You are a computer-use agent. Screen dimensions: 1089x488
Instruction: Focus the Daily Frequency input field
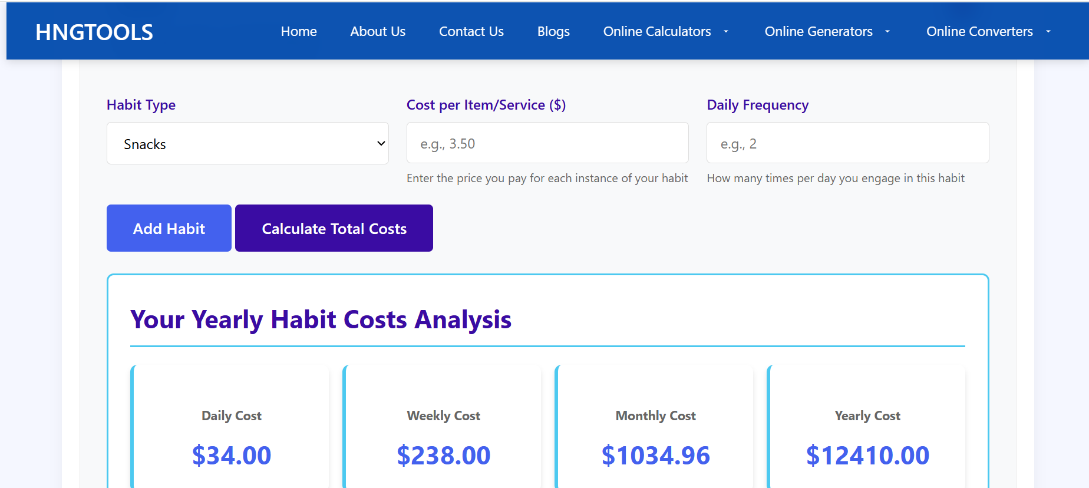847,143
